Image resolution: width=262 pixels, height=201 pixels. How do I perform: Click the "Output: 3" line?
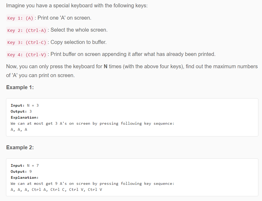pos(21,111)
